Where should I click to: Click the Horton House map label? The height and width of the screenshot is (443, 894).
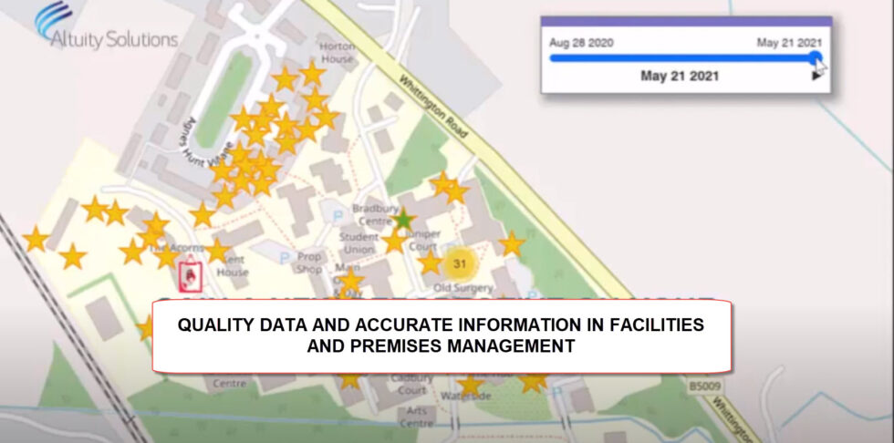pos(337,52)
